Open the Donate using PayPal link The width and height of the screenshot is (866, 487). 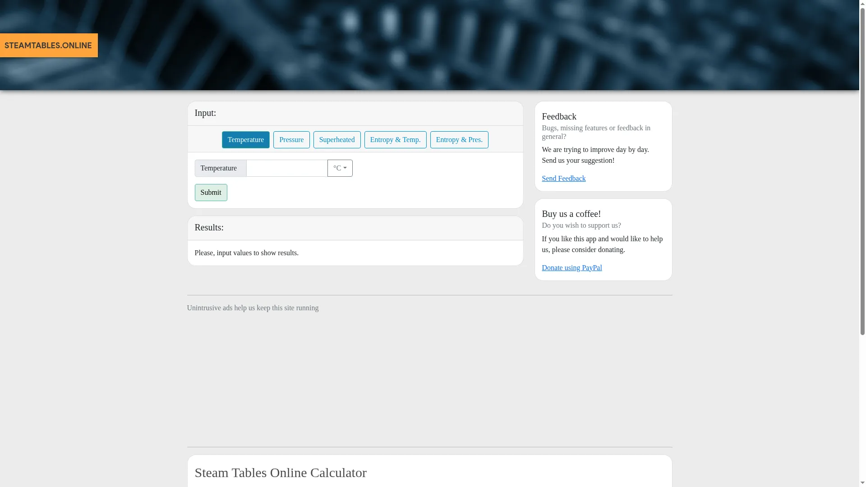[571, 268]
